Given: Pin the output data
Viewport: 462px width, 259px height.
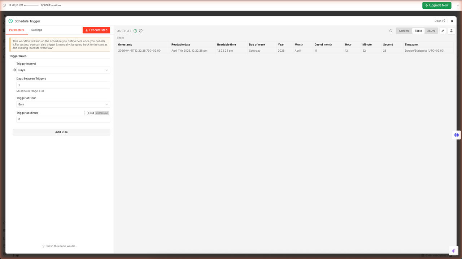Looking at the screenshot, I should (x=451, y=31).
